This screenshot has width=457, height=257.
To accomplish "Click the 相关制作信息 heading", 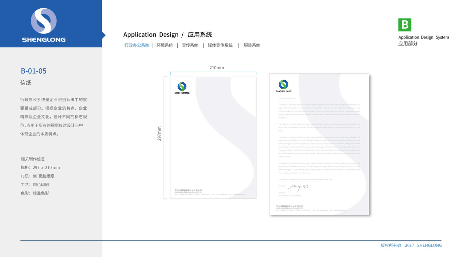I will (x=33, y=159).
